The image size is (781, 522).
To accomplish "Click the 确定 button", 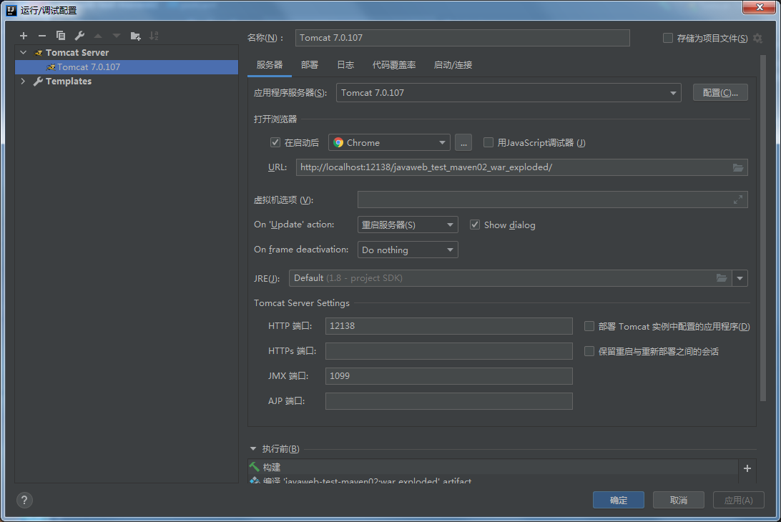I will click(x=618, y=500).
